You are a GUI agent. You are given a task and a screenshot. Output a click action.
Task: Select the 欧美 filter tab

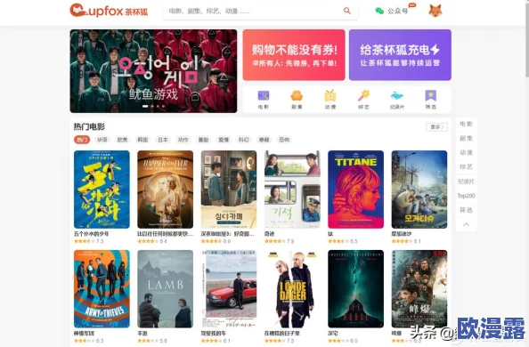(x=122, y=140)
